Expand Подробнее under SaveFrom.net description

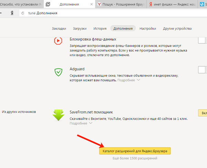81,123
